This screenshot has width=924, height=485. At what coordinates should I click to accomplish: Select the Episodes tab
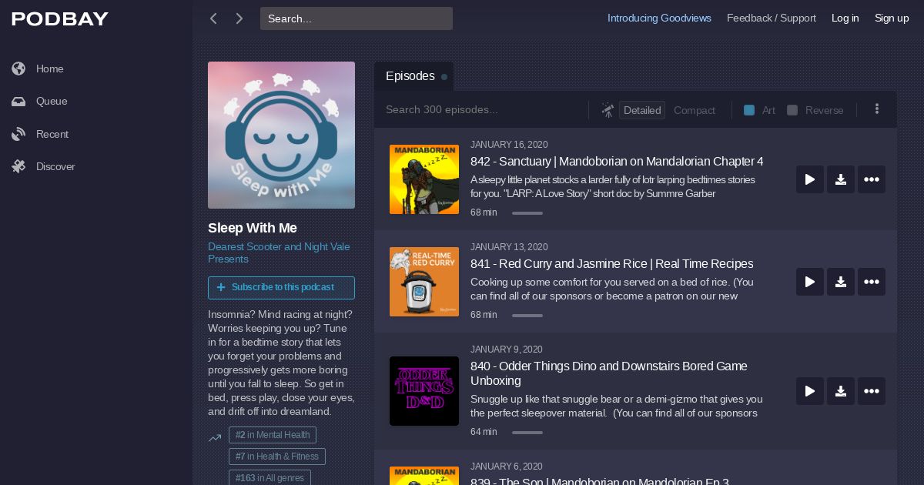point(414,76)
